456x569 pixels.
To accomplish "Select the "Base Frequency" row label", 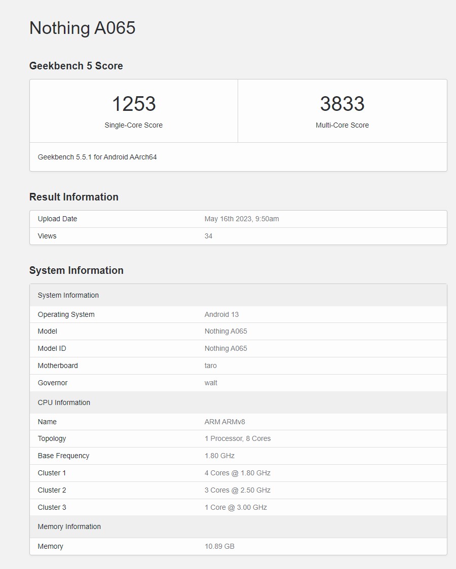I will coord(63,456).
